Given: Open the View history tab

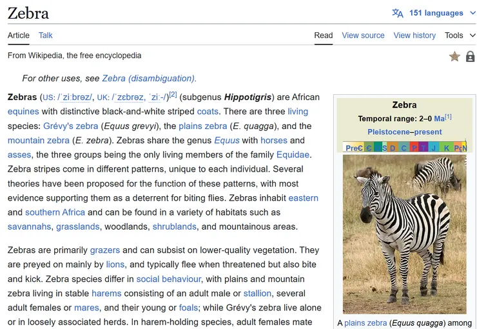Looking at the screenshot, I should tap(414, 35).
